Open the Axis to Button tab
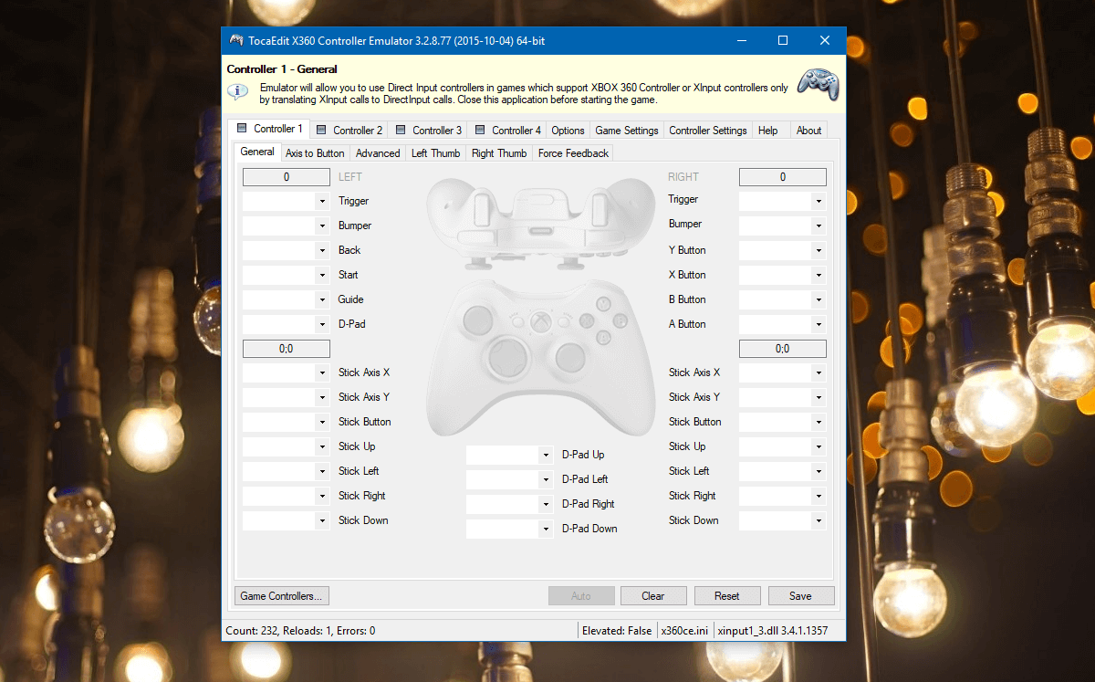 [315, 153]
